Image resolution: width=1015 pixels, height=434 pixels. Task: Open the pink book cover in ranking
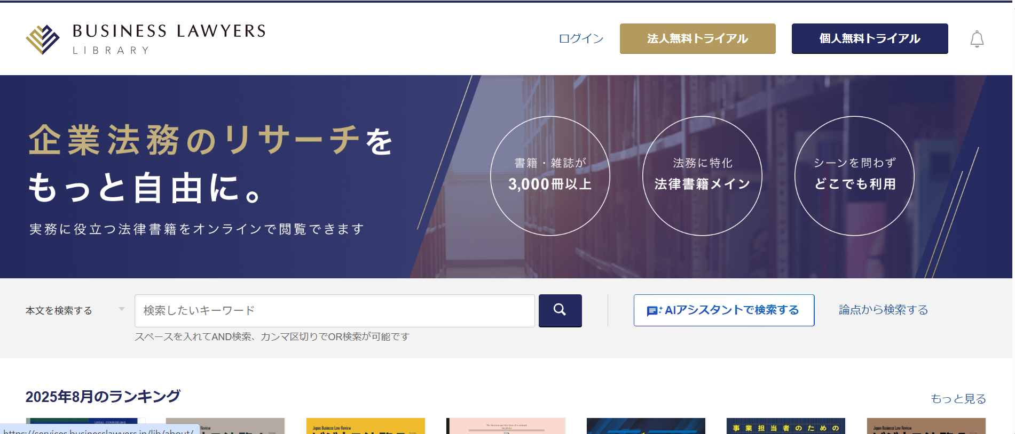coord(505,426)
